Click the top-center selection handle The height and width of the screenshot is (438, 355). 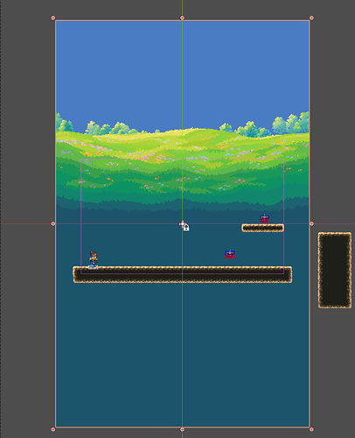coord(182,18)
